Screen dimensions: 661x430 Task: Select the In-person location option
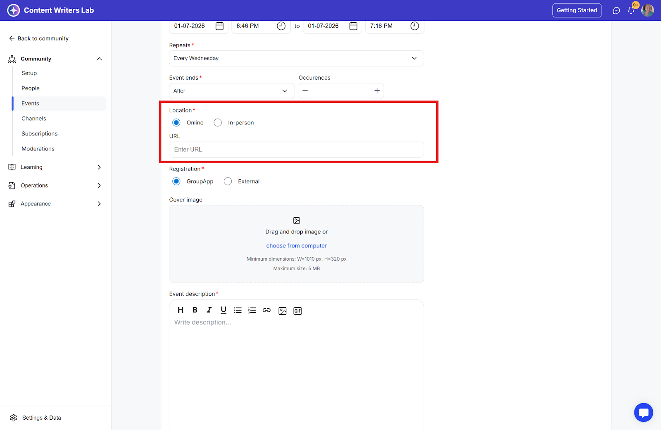point(218,123)
